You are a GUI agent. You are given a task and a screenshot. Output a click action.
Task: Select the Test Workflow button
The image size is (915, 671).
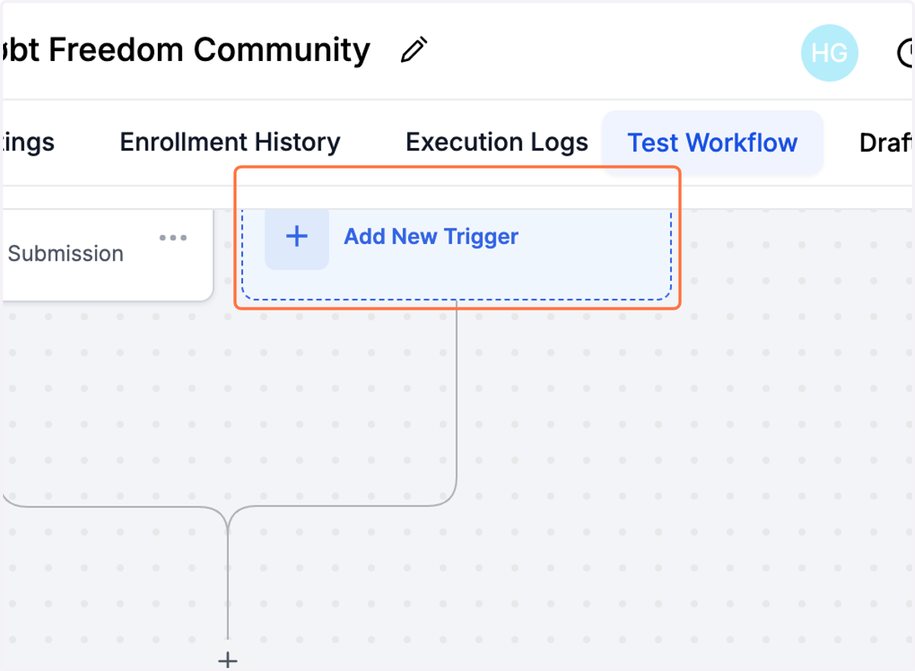[x=712, y=143]
